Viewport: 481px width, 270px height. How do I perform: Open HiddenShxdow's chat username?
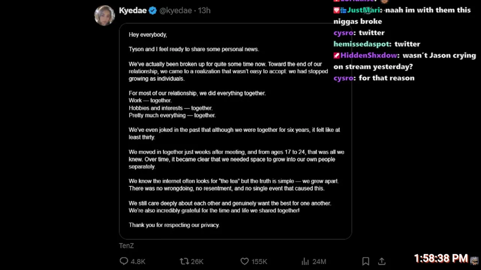click(369, 55)
